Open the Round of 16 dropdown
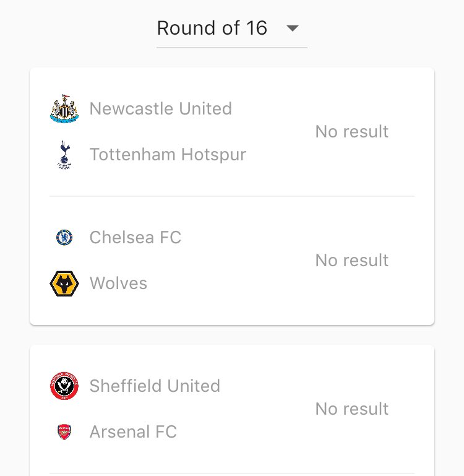Viewport: 464px width, 476px height. [231, 28]
